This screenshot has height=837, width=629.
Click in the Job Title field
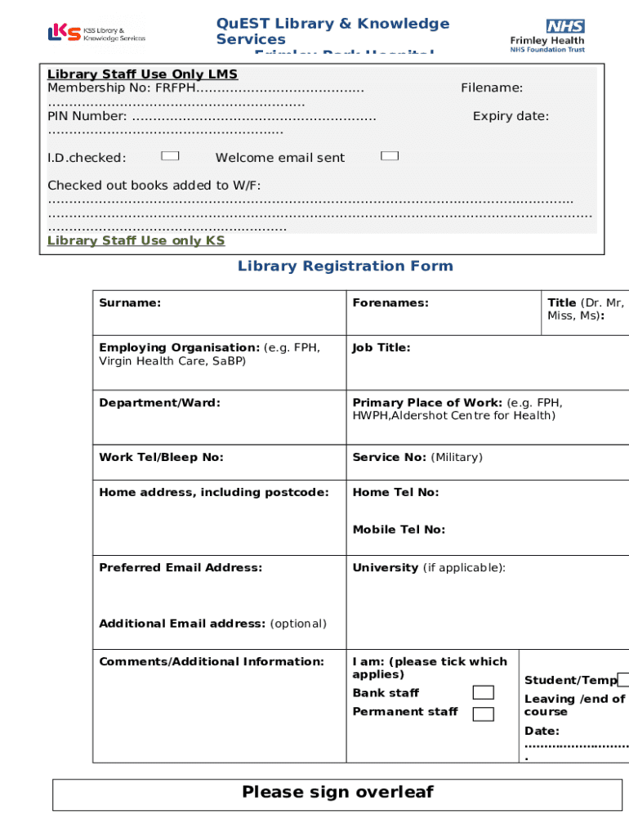click(x=488, y=369)
